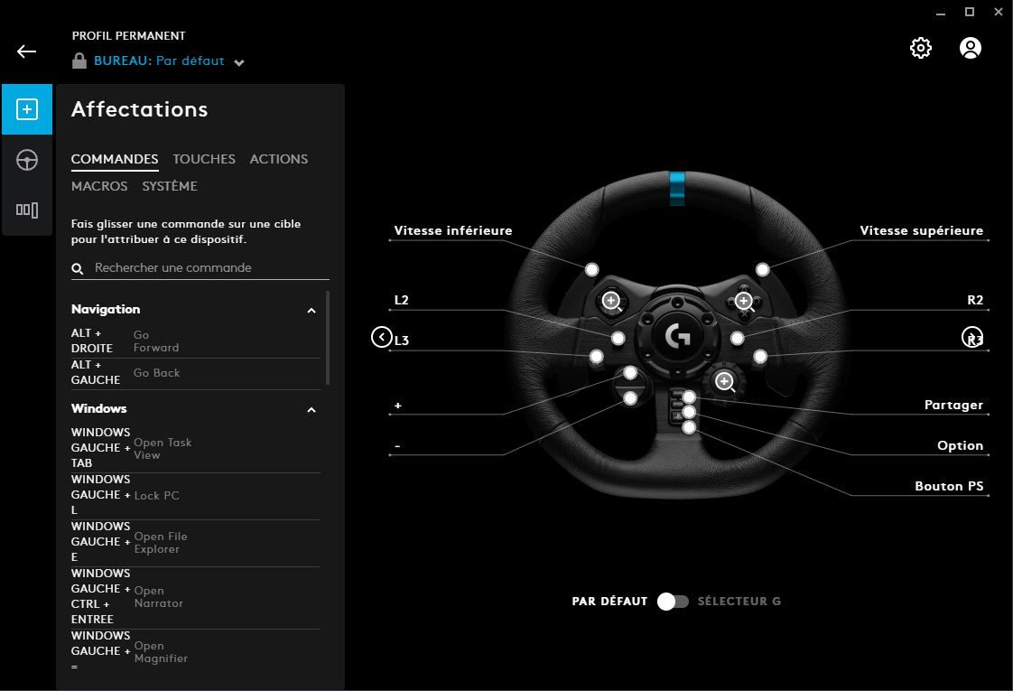Open the Bureau profile dropdown

coord(238,62)
